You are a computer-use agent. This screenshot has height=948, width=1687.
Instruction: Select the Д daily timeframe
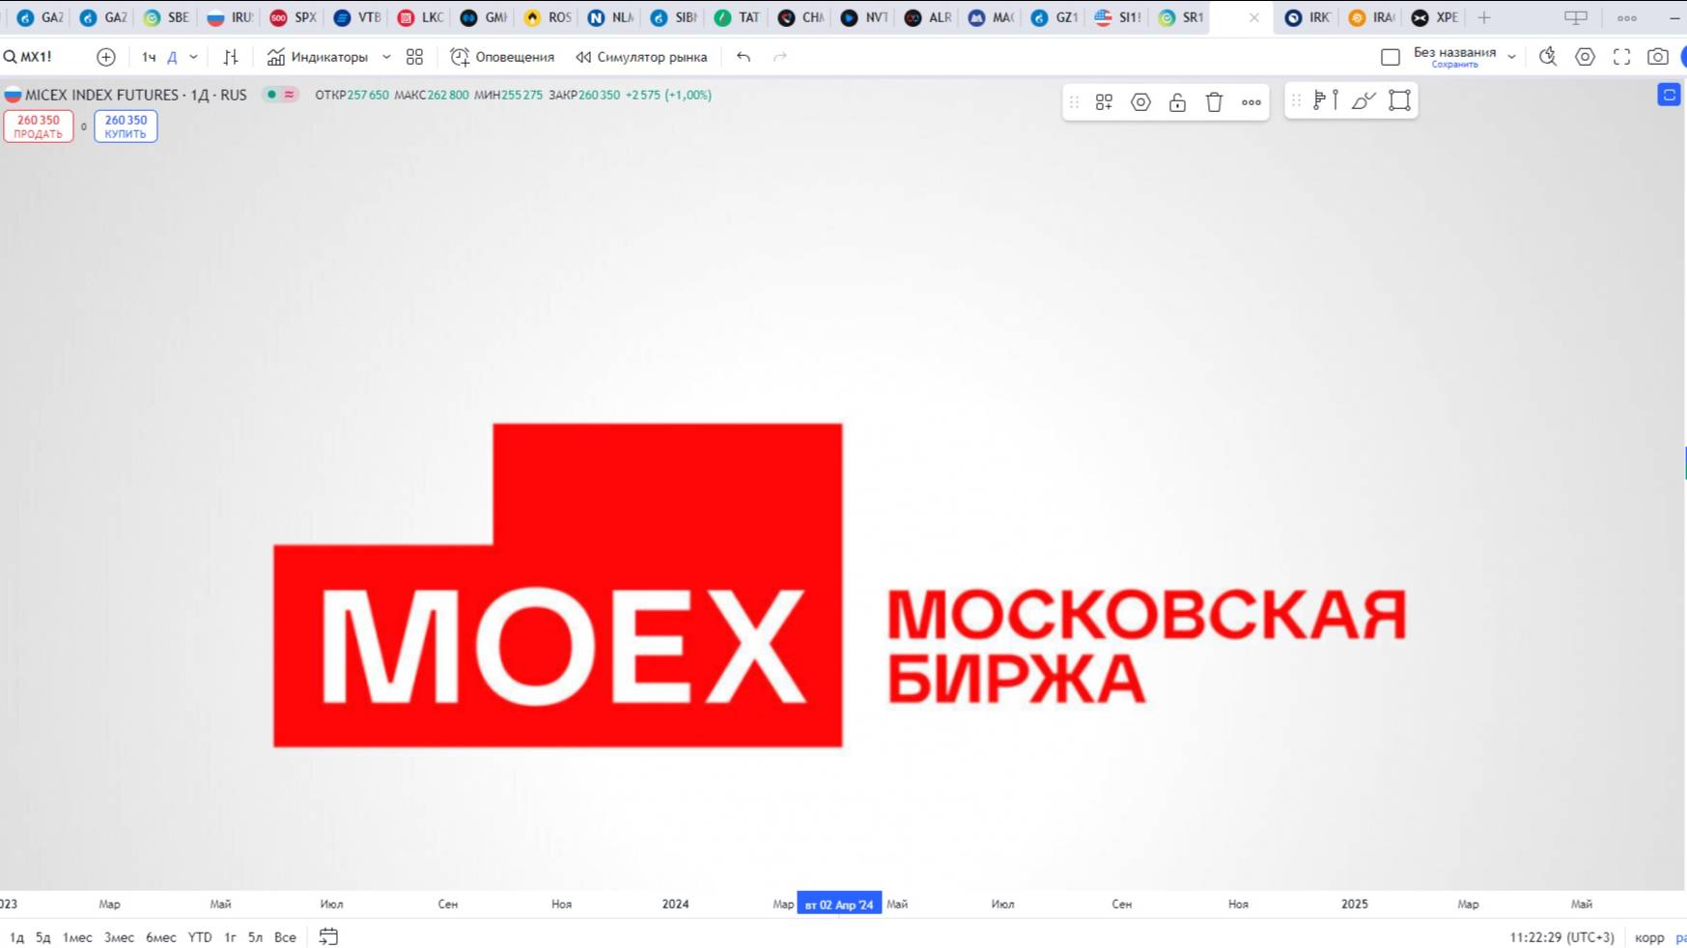pos(173,57)
